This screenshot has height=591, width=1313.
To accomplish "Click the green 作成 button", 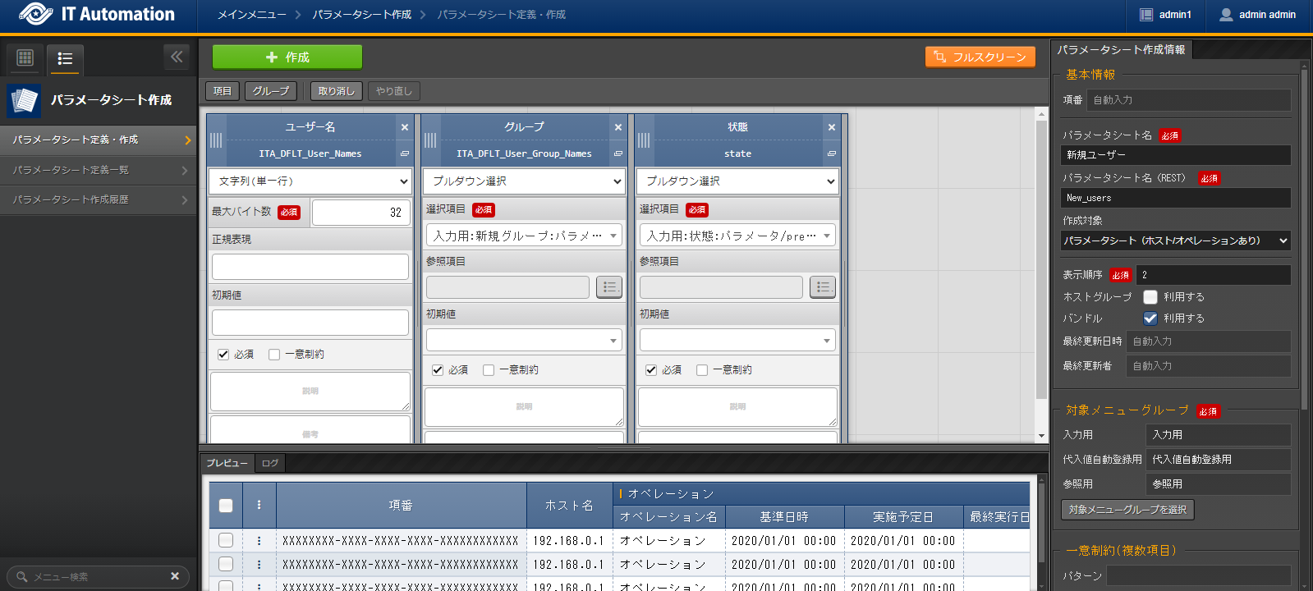I will pyautogui.click(x=287, y=57).
